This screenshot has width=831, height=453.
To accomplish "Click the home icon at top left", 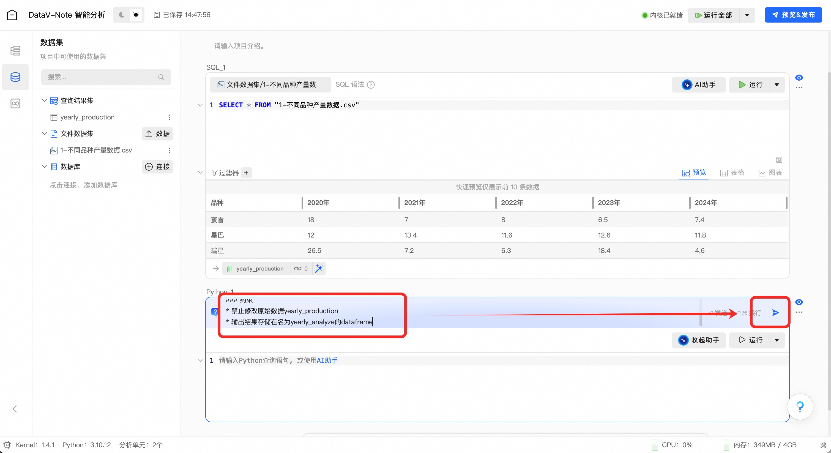I will click(12, 15).
